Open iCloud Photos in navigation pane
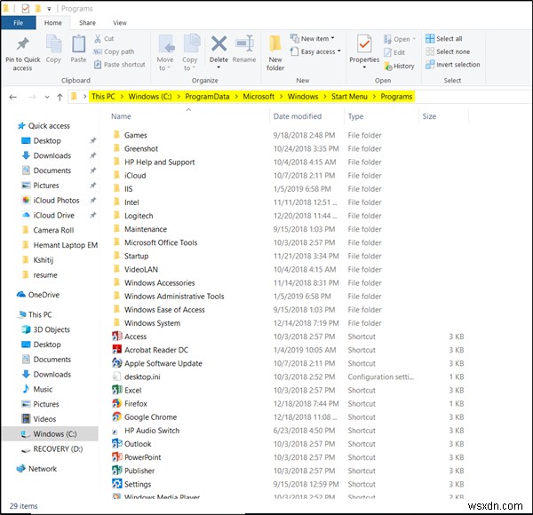This screenshot has width=533, height=515. [51, 201]
